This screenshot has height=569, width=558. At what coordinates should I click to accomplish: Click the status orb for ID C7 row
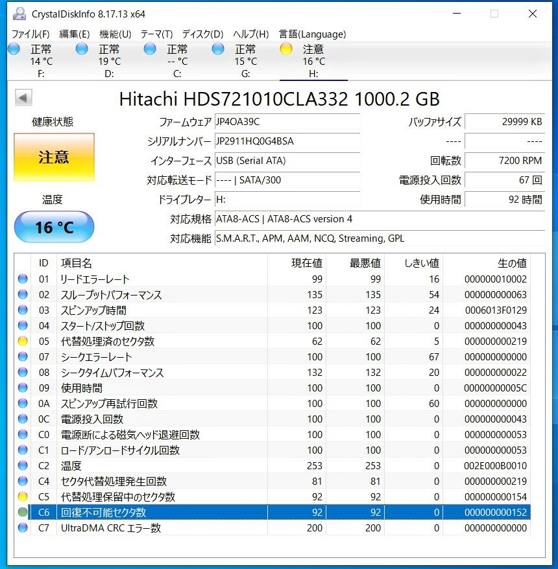pos(23,528)
